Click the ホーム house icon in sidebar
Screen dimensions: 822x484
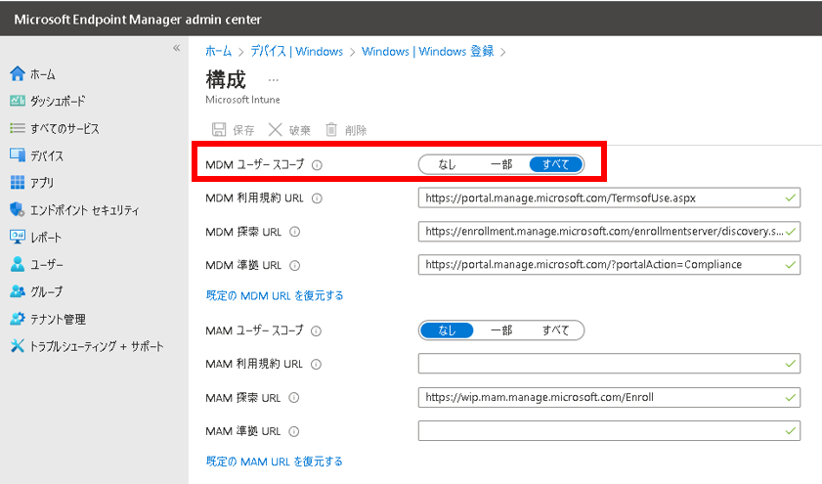(18, 73)
